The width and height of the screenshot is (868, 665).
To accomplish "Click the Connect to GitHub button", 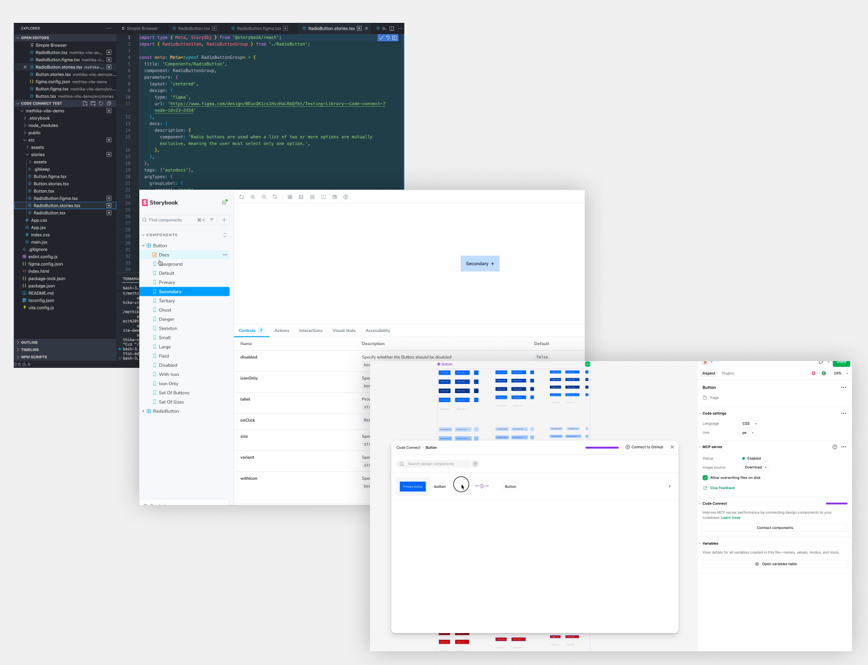I will point(644,447).
